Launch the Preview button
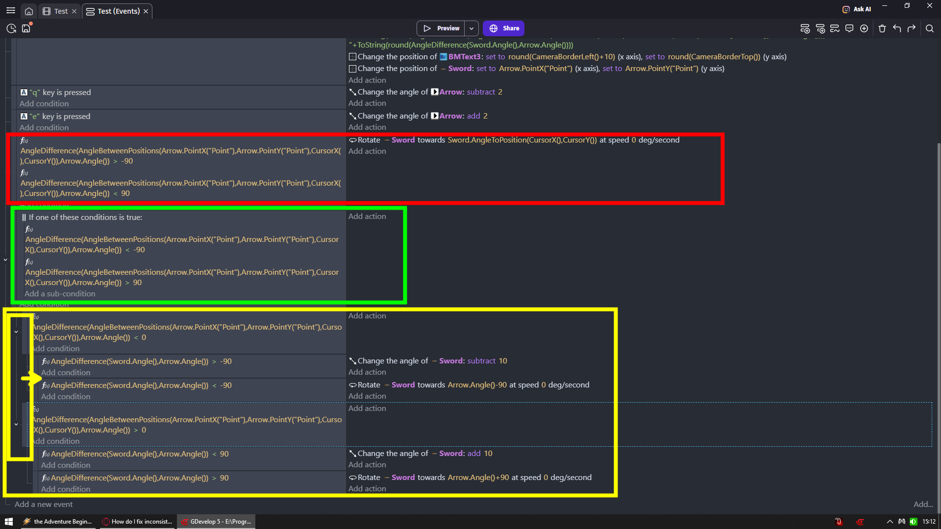The height and width of the screenshot is (529, 941). coord(442,28)
